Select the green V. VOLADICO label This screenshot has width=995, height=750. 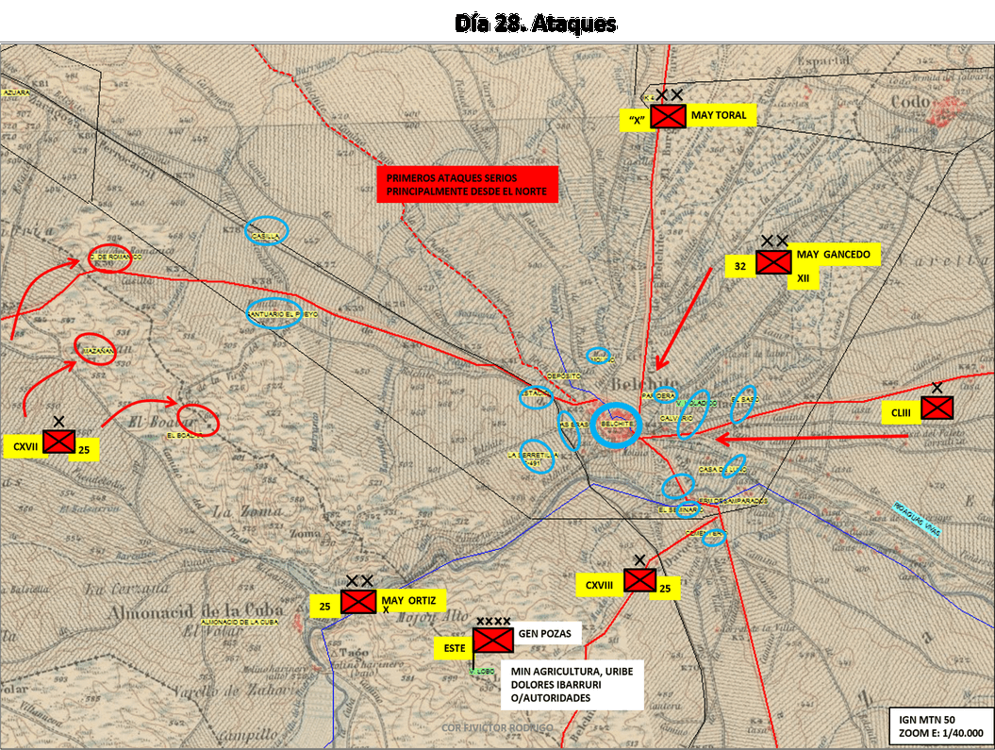(697, 403)
